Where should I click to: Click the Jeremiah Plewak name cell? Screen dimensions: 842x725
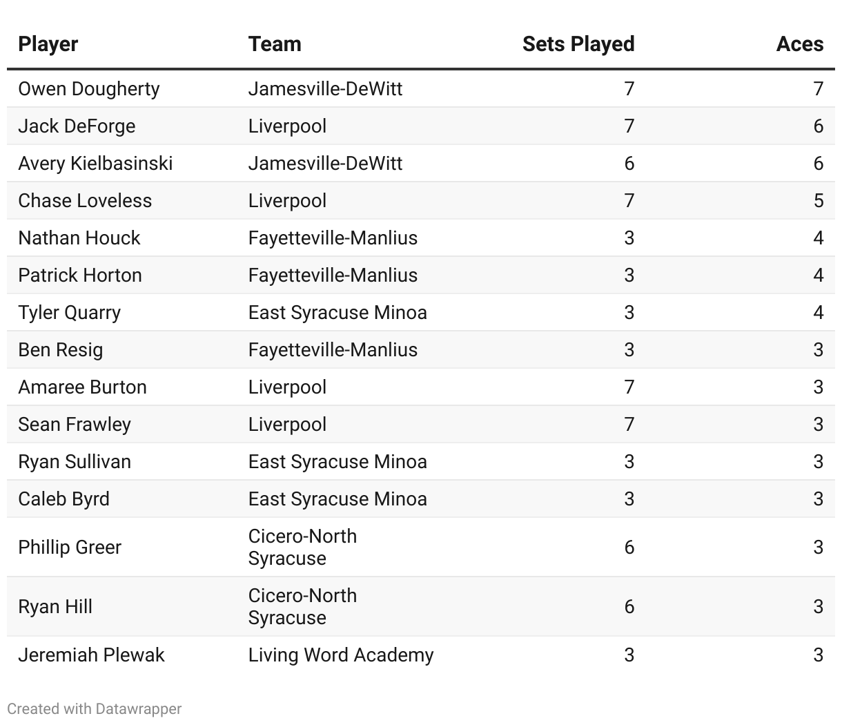tap(92, 655)
